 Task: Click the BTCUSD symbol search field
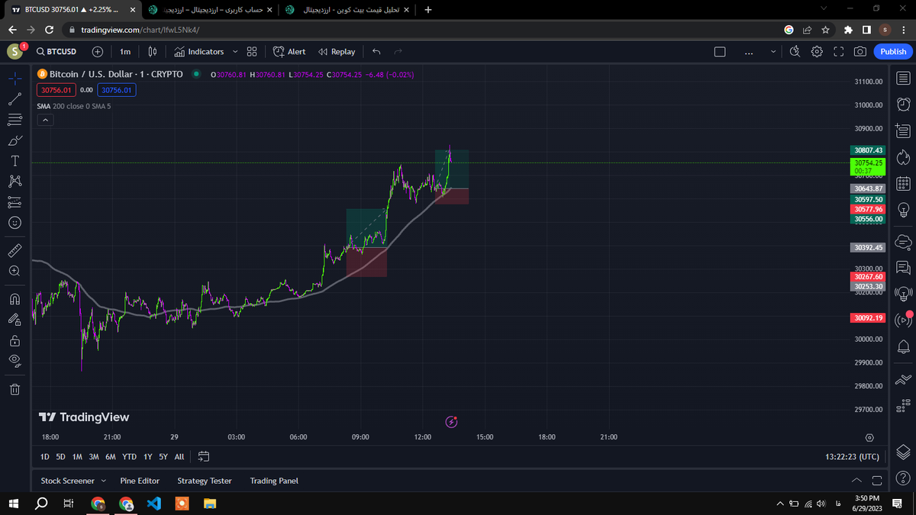click(x=60, y=52)
